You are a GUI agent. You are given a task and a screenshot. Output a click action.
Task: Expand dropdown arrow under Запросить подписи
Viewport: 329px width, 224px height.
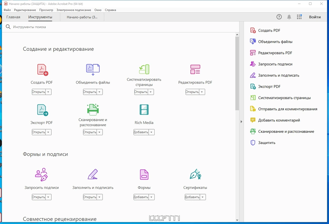point(48,197)
